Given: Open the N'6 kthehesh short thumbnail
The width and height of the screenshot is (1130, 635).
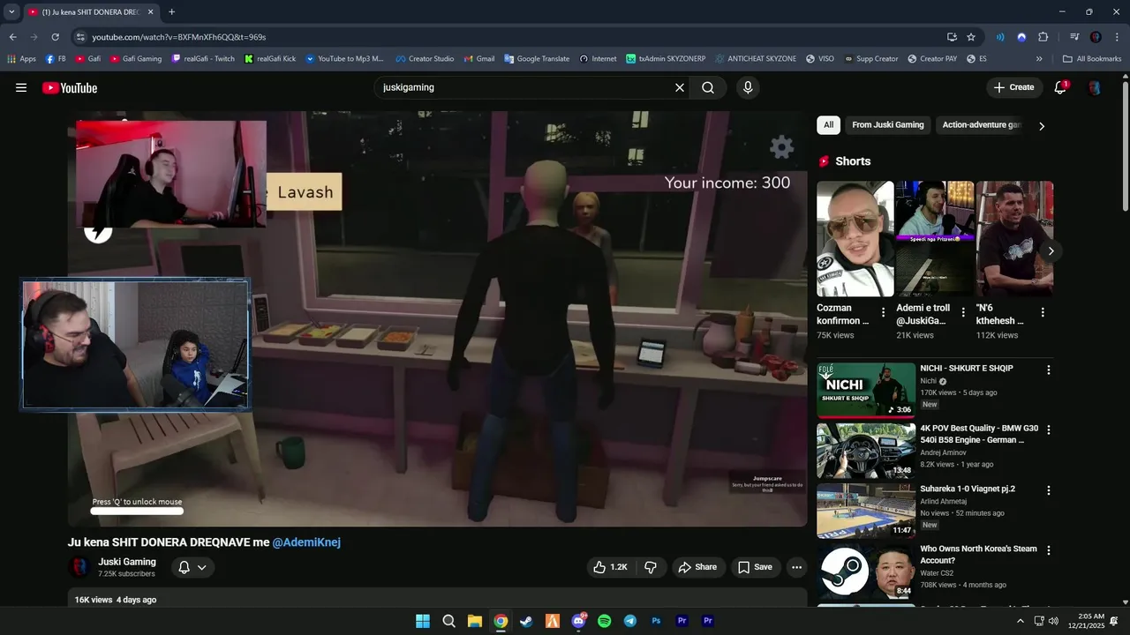Looking at the screenshot, I should [1014, 238].
